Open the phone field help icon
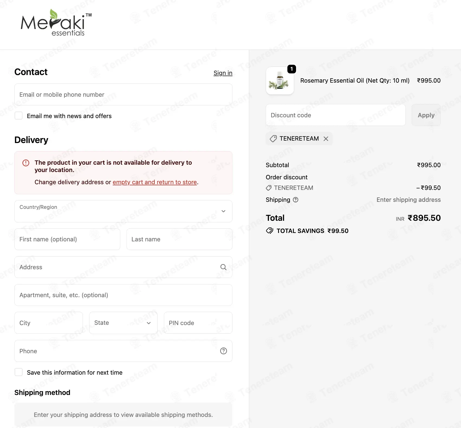Image resolution: width=461 pixels, height=428 pixels. tap(223, 351)
